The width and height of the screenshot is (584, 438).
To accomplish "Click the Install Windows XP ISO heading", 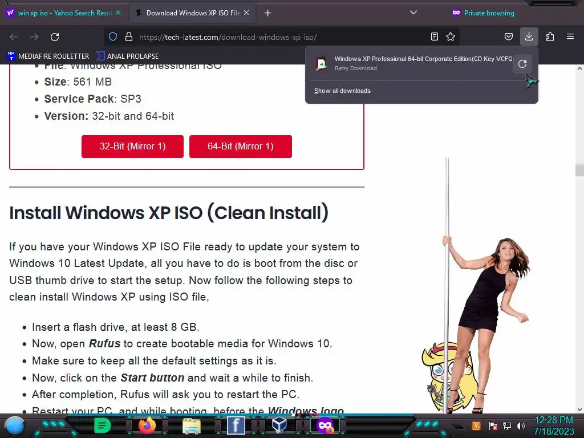I will [169, 213].
